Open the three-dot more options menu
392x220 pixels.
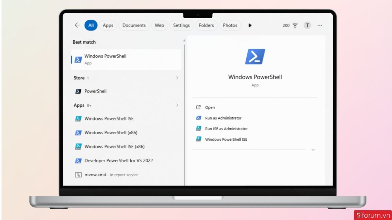tap(320, 25)
